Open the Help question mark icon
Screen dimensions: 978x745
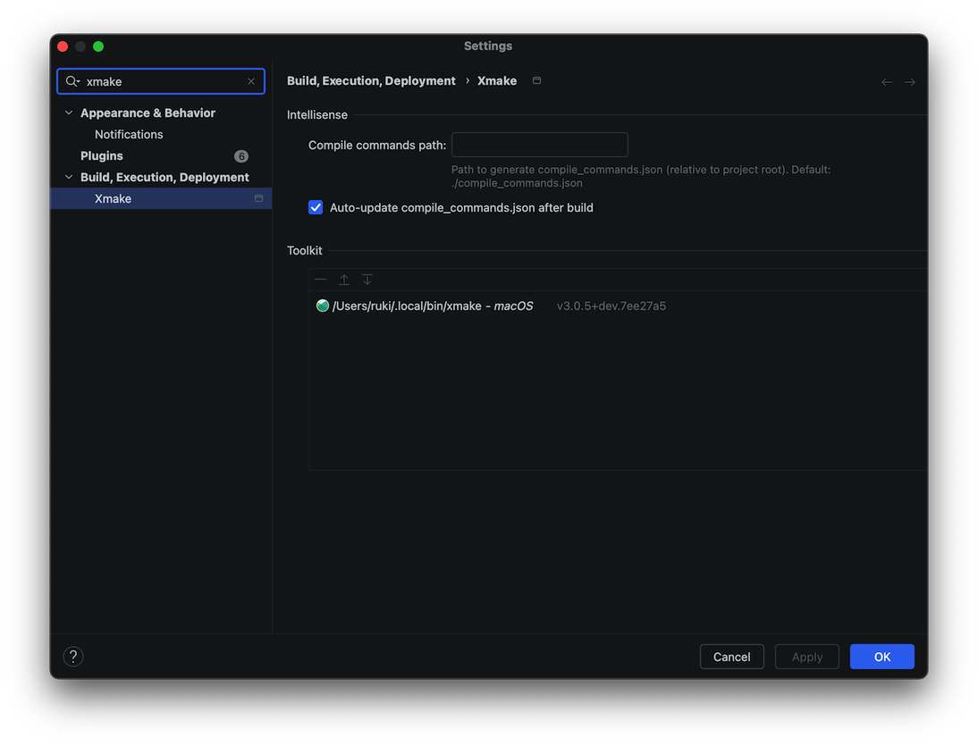[73, 657]
